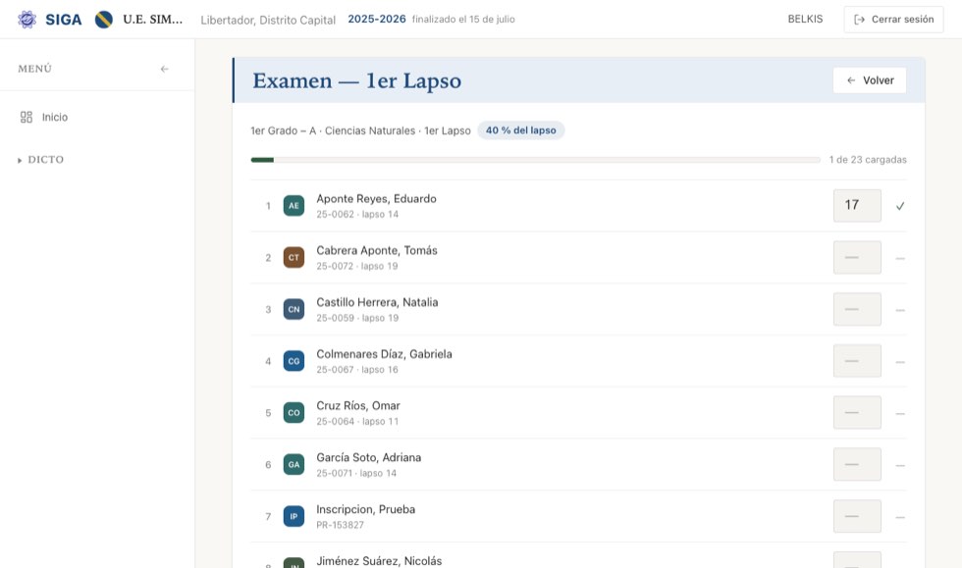Log out with Cerrar sesión
Image resolution: width=962 pixels, height=568 pixels.
pyautogui.click(x=893, y=20)
